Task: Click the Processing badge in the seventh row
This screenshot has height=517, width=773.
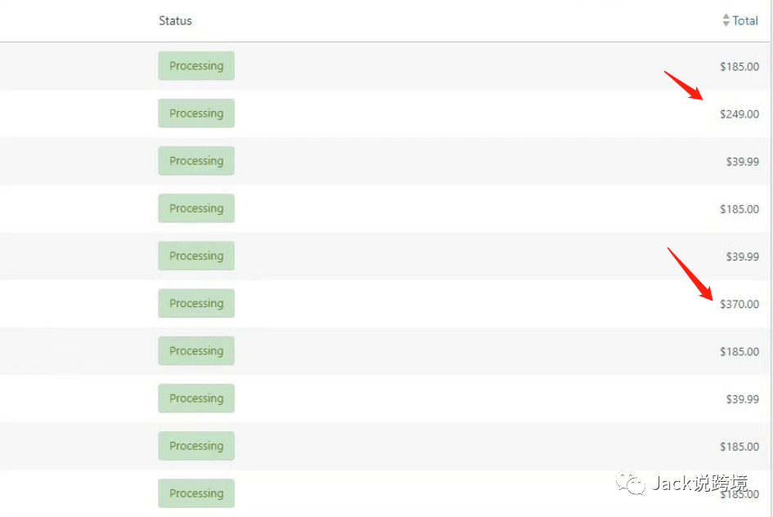Action: pyautogui.click(x=196, y=351)
